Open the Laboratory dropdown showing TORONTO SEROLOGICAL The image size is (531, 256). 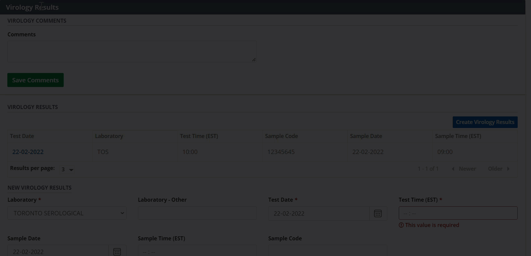pos(67,213)
